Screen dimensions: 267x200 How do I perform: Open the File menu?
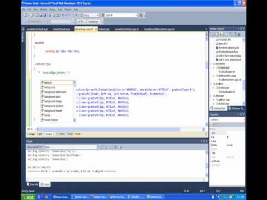[x=24, y=9]
